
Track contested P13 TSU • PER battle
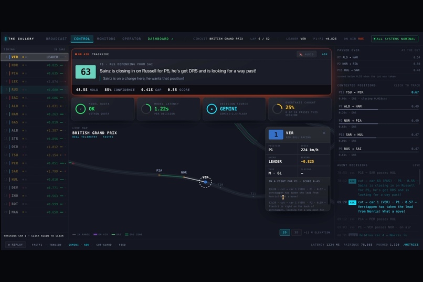(x=379, y=95)
